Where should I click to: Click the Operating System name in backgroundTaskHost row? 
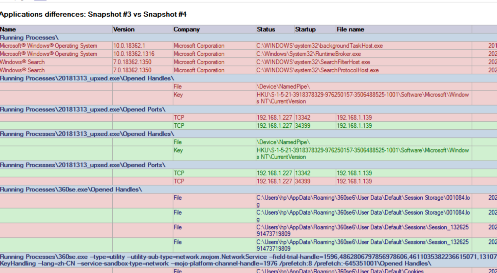(x=49, y=45)
